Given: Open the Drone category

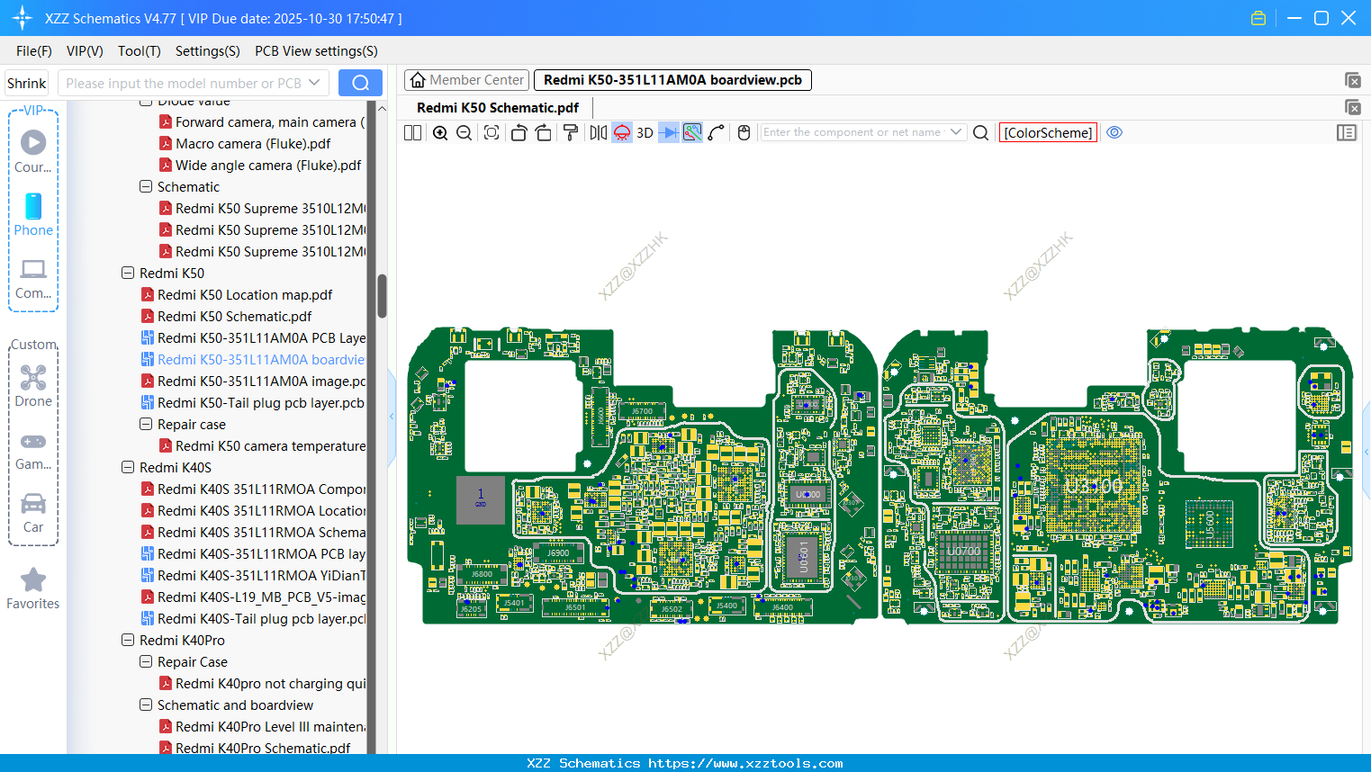Looking at the screenshot, I should (x=33, y=386).
